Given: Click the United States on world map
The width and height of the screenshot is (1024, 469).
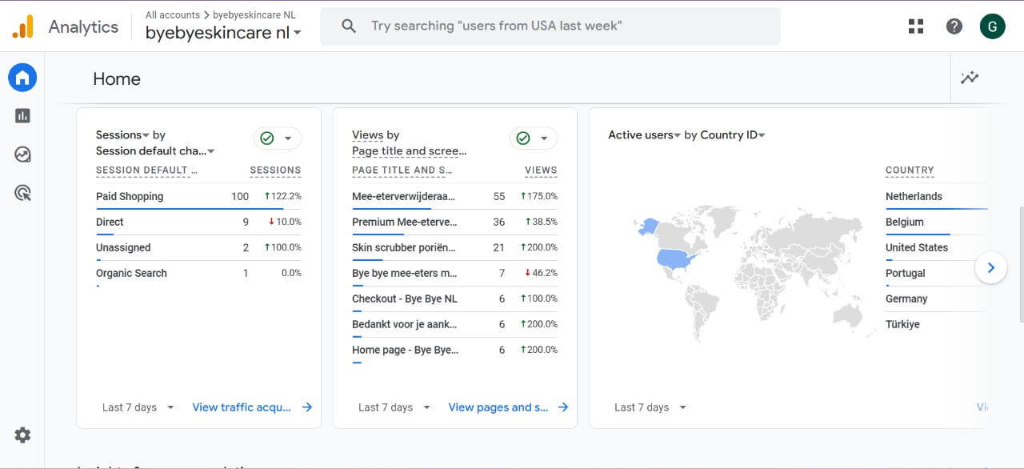Looking at the screenshot, I should point(677,259).
